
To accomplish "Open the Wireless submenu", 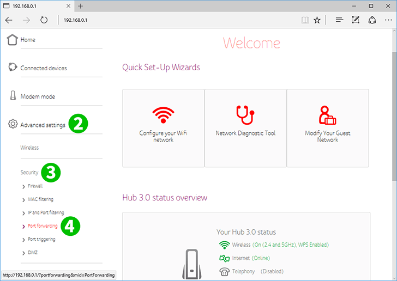I will point(29,148).
